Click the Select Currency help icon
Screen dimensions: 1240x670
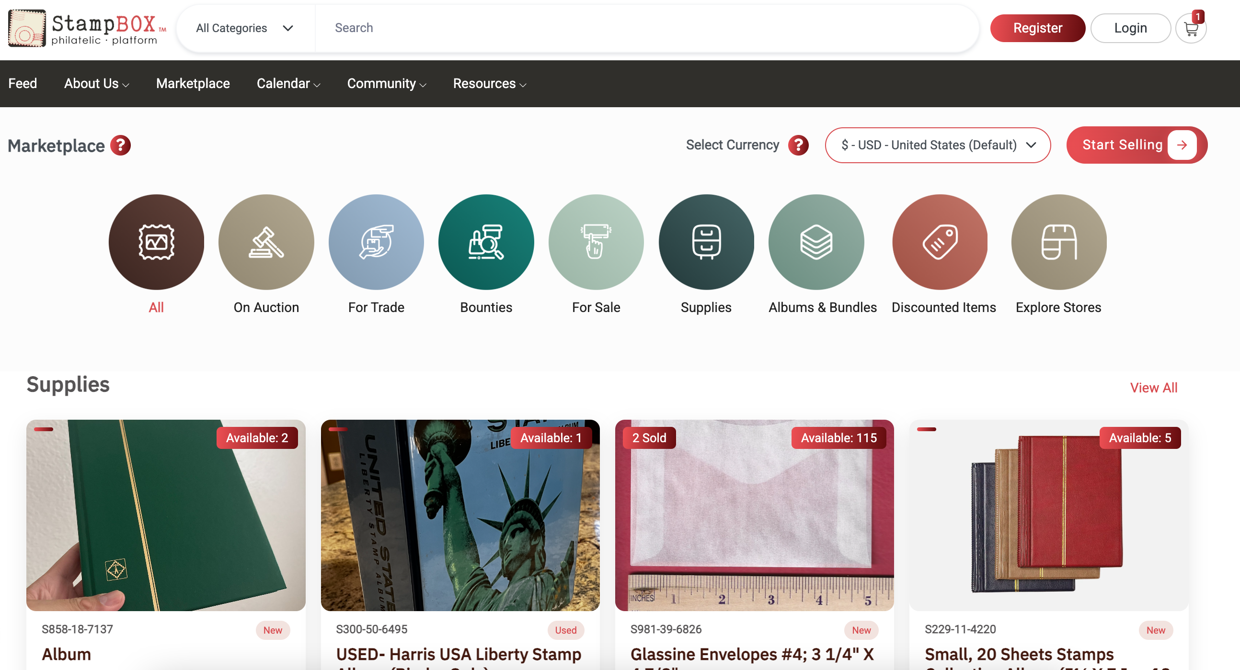tap(798, 145)
